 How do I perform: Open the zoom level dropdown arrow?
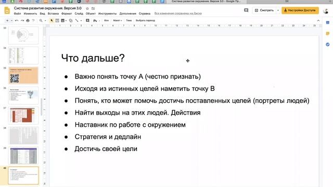click(45, 21)
